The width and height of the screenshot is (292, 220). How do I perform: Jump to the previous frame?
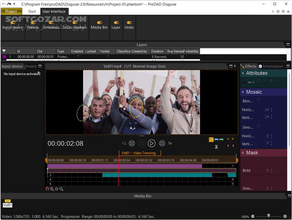(x=132, y=143)
